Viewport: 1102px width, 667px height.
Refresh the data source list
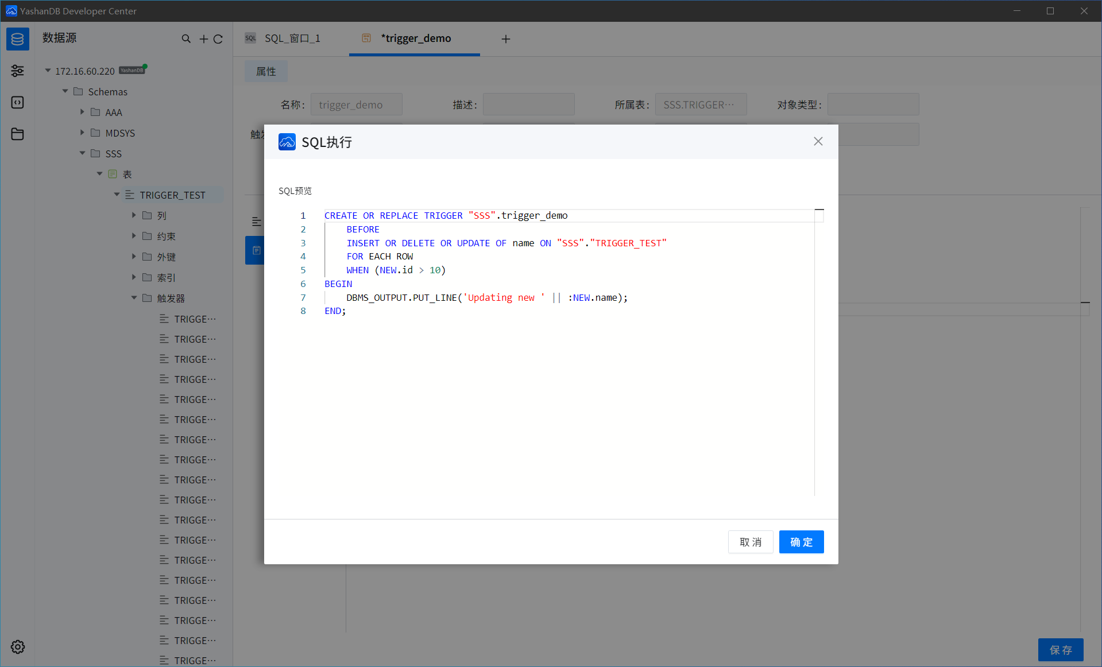[x=218, y=39]
